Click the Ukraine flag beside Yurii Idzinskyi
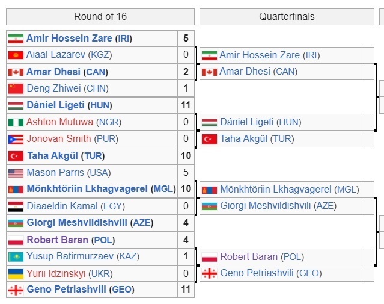The width and height of the screenshot is (384, 304). coord(16,273)
